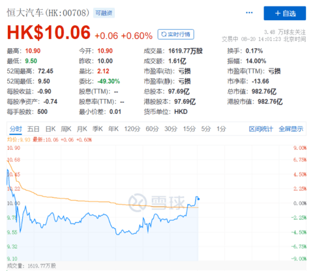Open the three-dot more options menu
Image resolution: width=313 pixels, height=271 pixels.
[249, 12]
